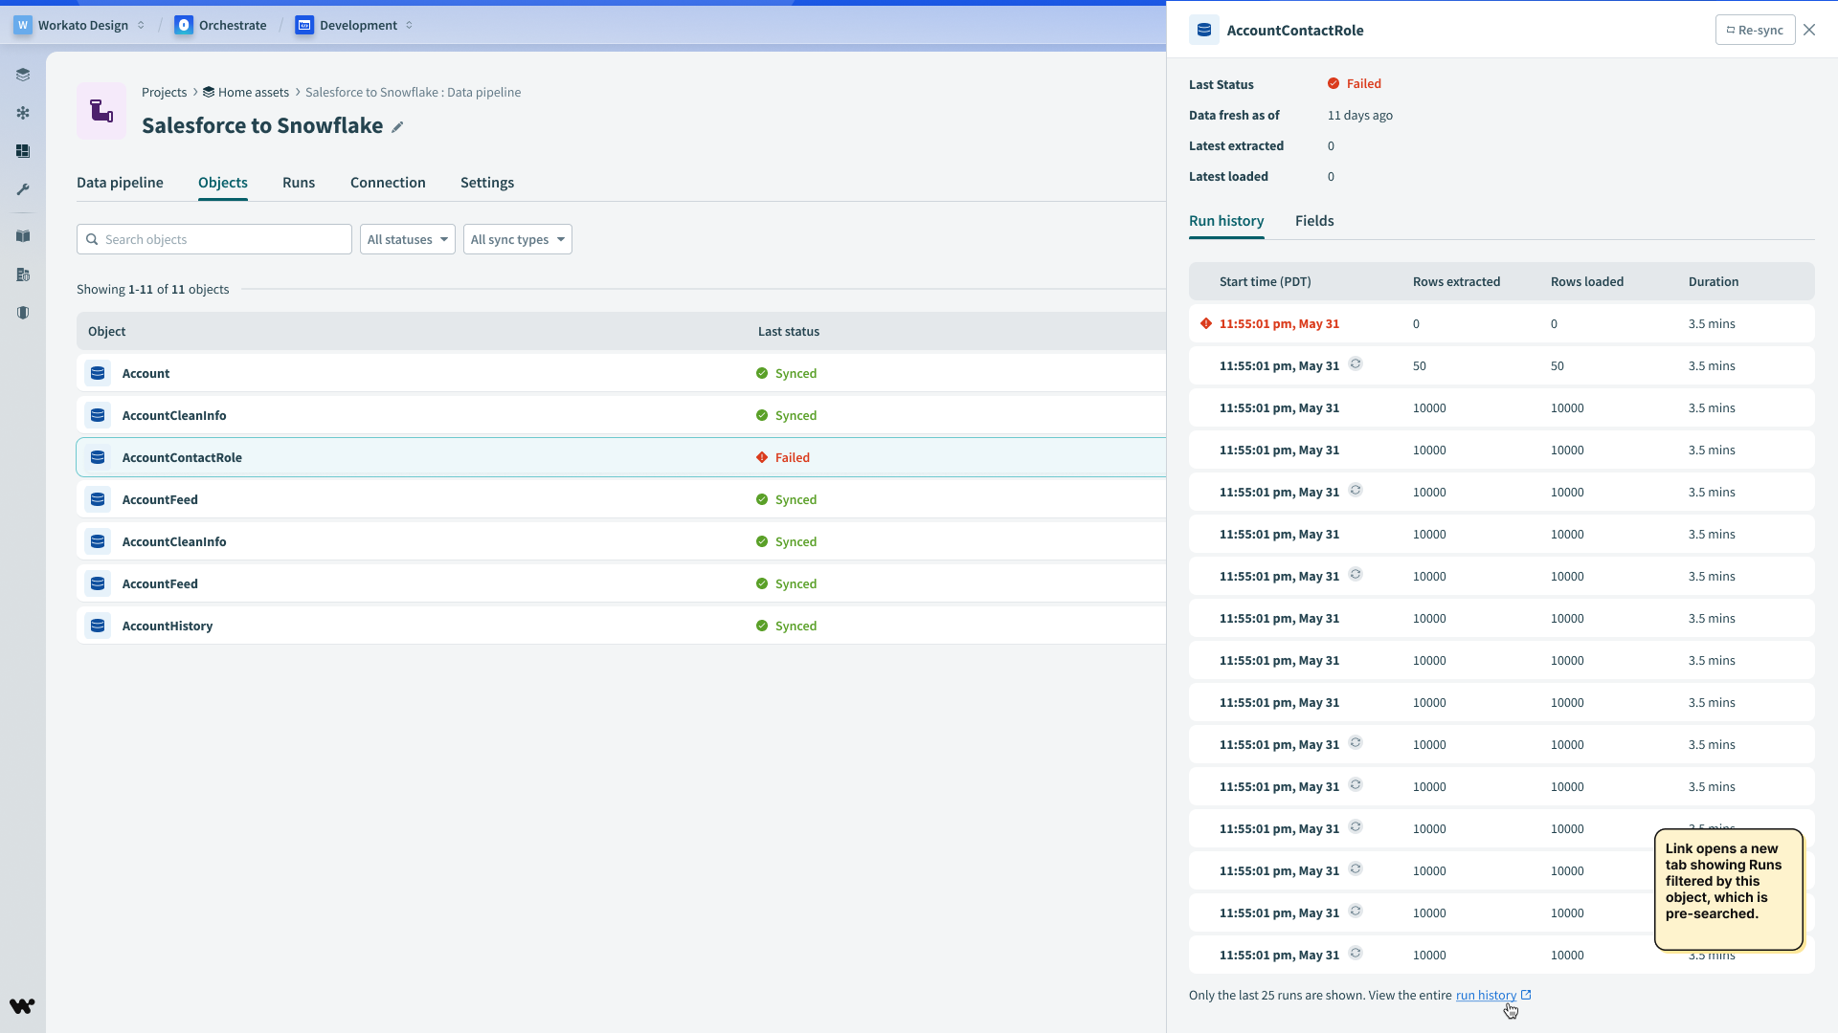Viewport: 1838px width, 1033px height.
Task: Switch to the Fields tab in panel
Action: point(1314,220)
